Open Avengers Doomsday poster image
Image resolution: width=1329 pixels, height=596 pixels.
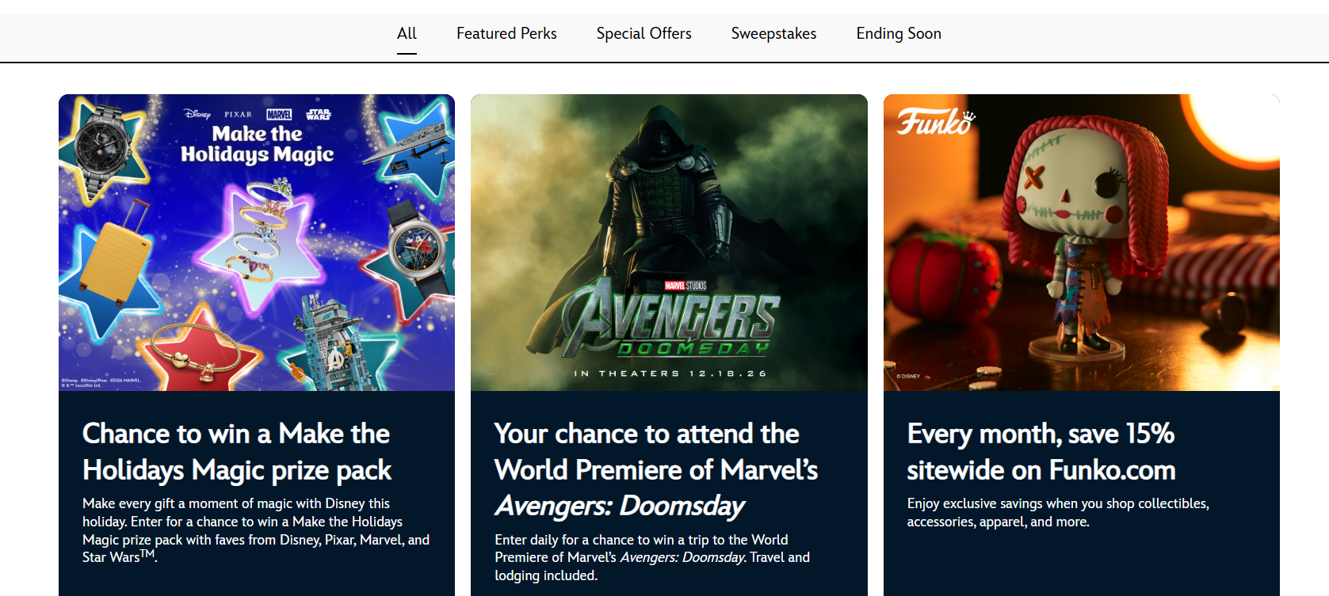click(x=669, y=242)
